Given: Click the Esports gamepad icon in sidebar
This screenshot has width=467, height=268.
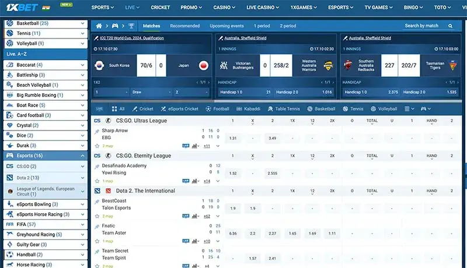Looking at the screenshot, I should [x=10, y=156].
